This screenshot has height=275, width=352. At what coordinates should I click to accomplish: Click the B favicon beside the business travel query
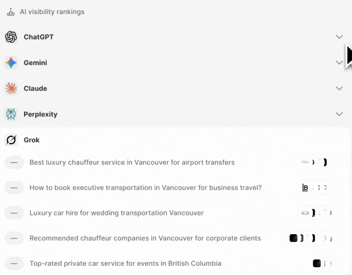point(305,188)
